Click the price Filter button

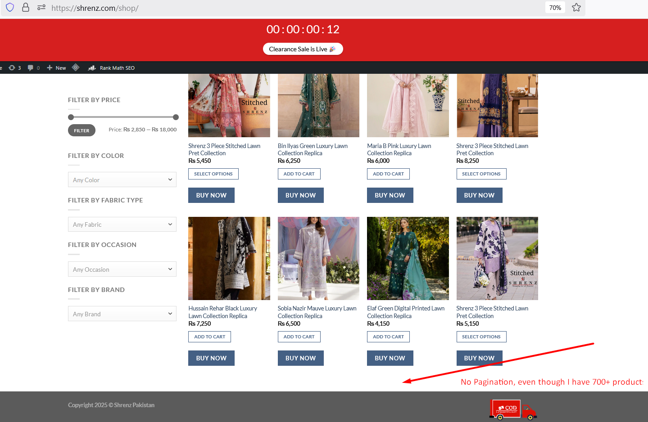(82, 130)
